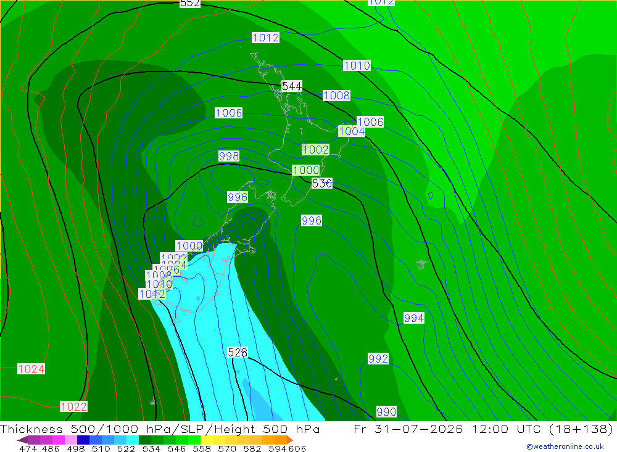Click the 990 isobar label
Image resolution: width=617 pixels, height=452 pixels.
click(386, 412)
